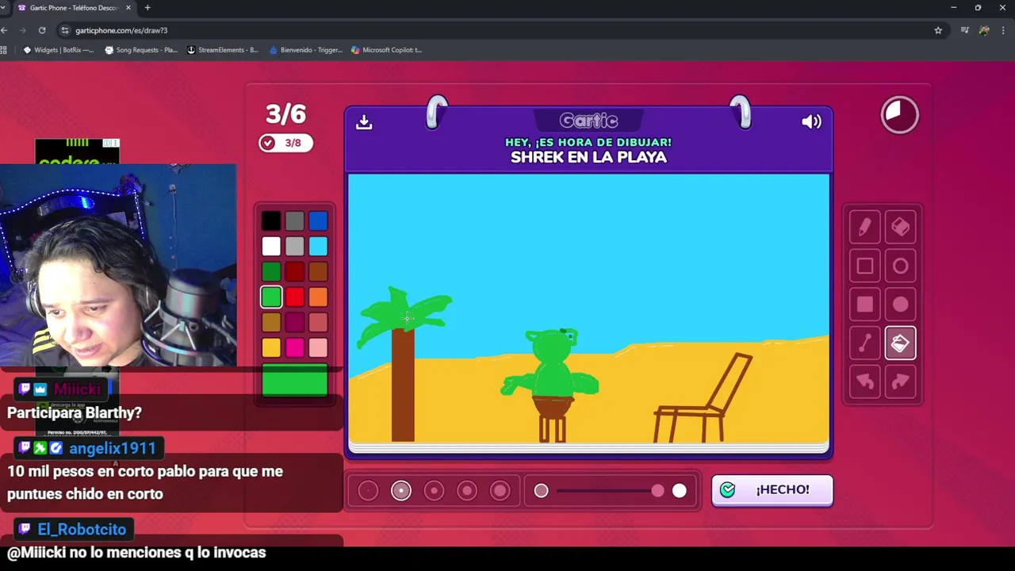Pick the filled circle tool
This screenshot has width=1015, height=571.
[900, 305]
